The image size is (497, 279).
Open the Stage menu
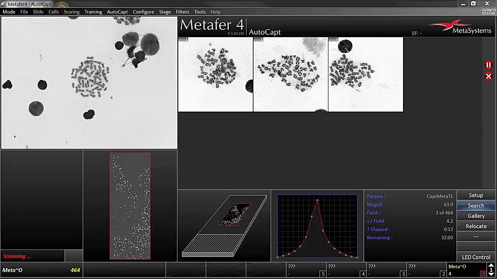click(x=165, y=12)
